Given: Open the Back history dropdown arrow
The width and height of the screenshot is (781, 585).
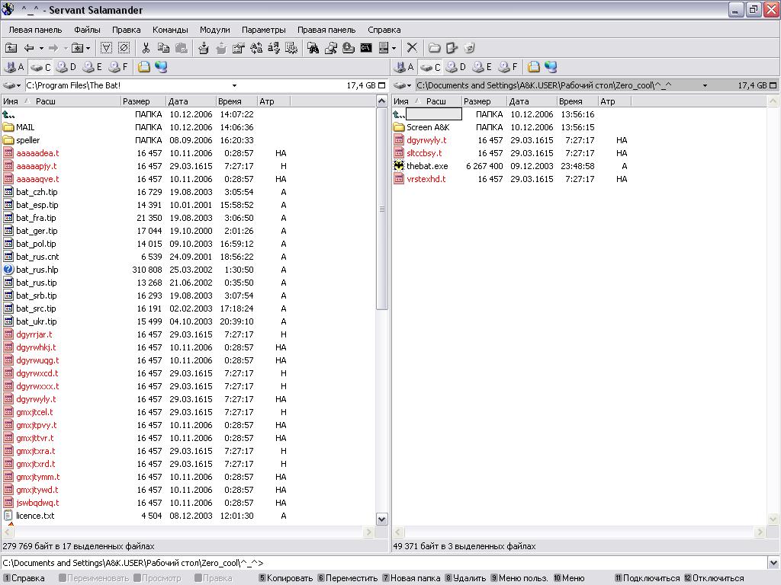Looking at the screenshot, I should [x=41, y=48].
